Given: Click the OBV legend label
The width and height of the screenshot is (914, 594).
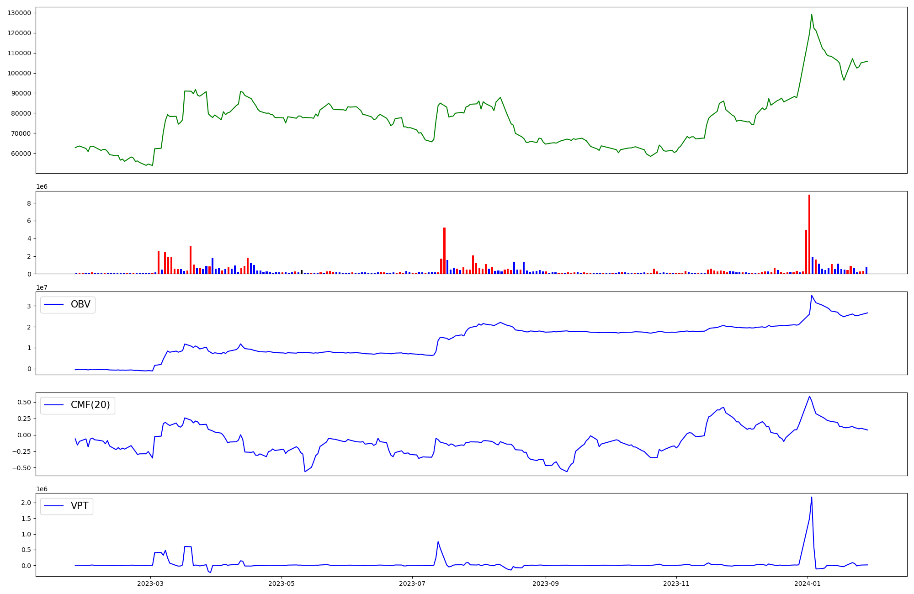Looking at the screenshot, I should point(80,304).
